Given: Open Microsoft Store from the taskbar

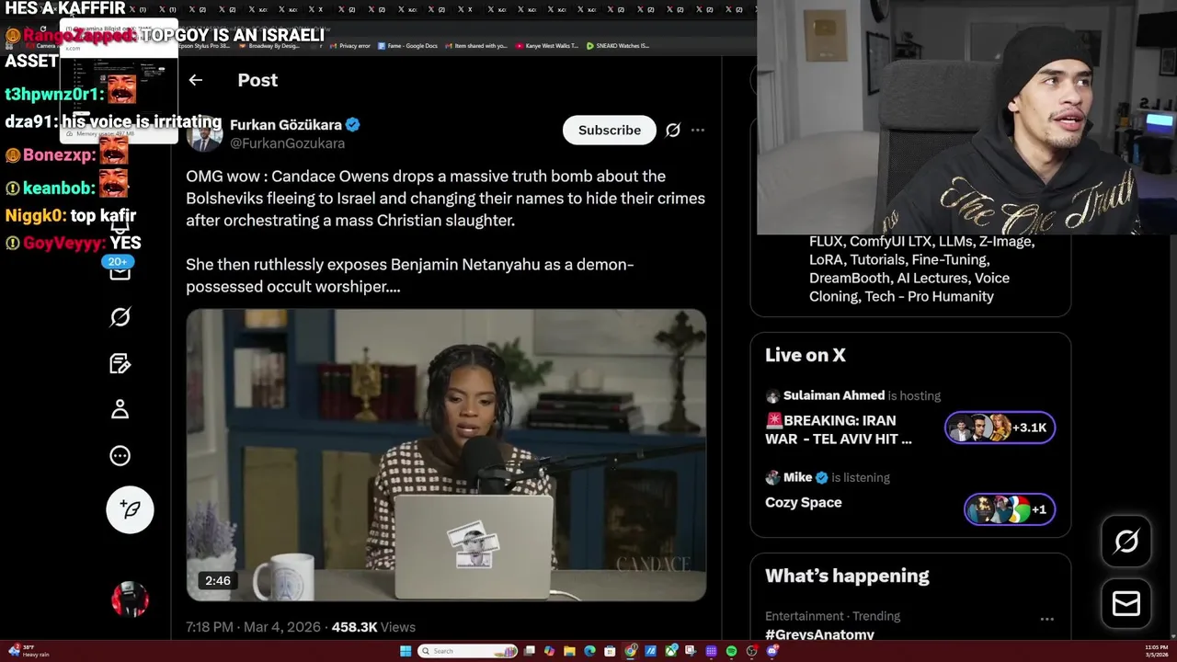Looking at the screenshot, I should tap(610, 651).
